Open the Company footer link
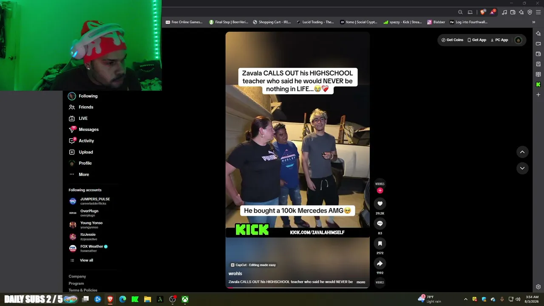The width and height of the screenshot is (544, 306). tap(77, 277)
